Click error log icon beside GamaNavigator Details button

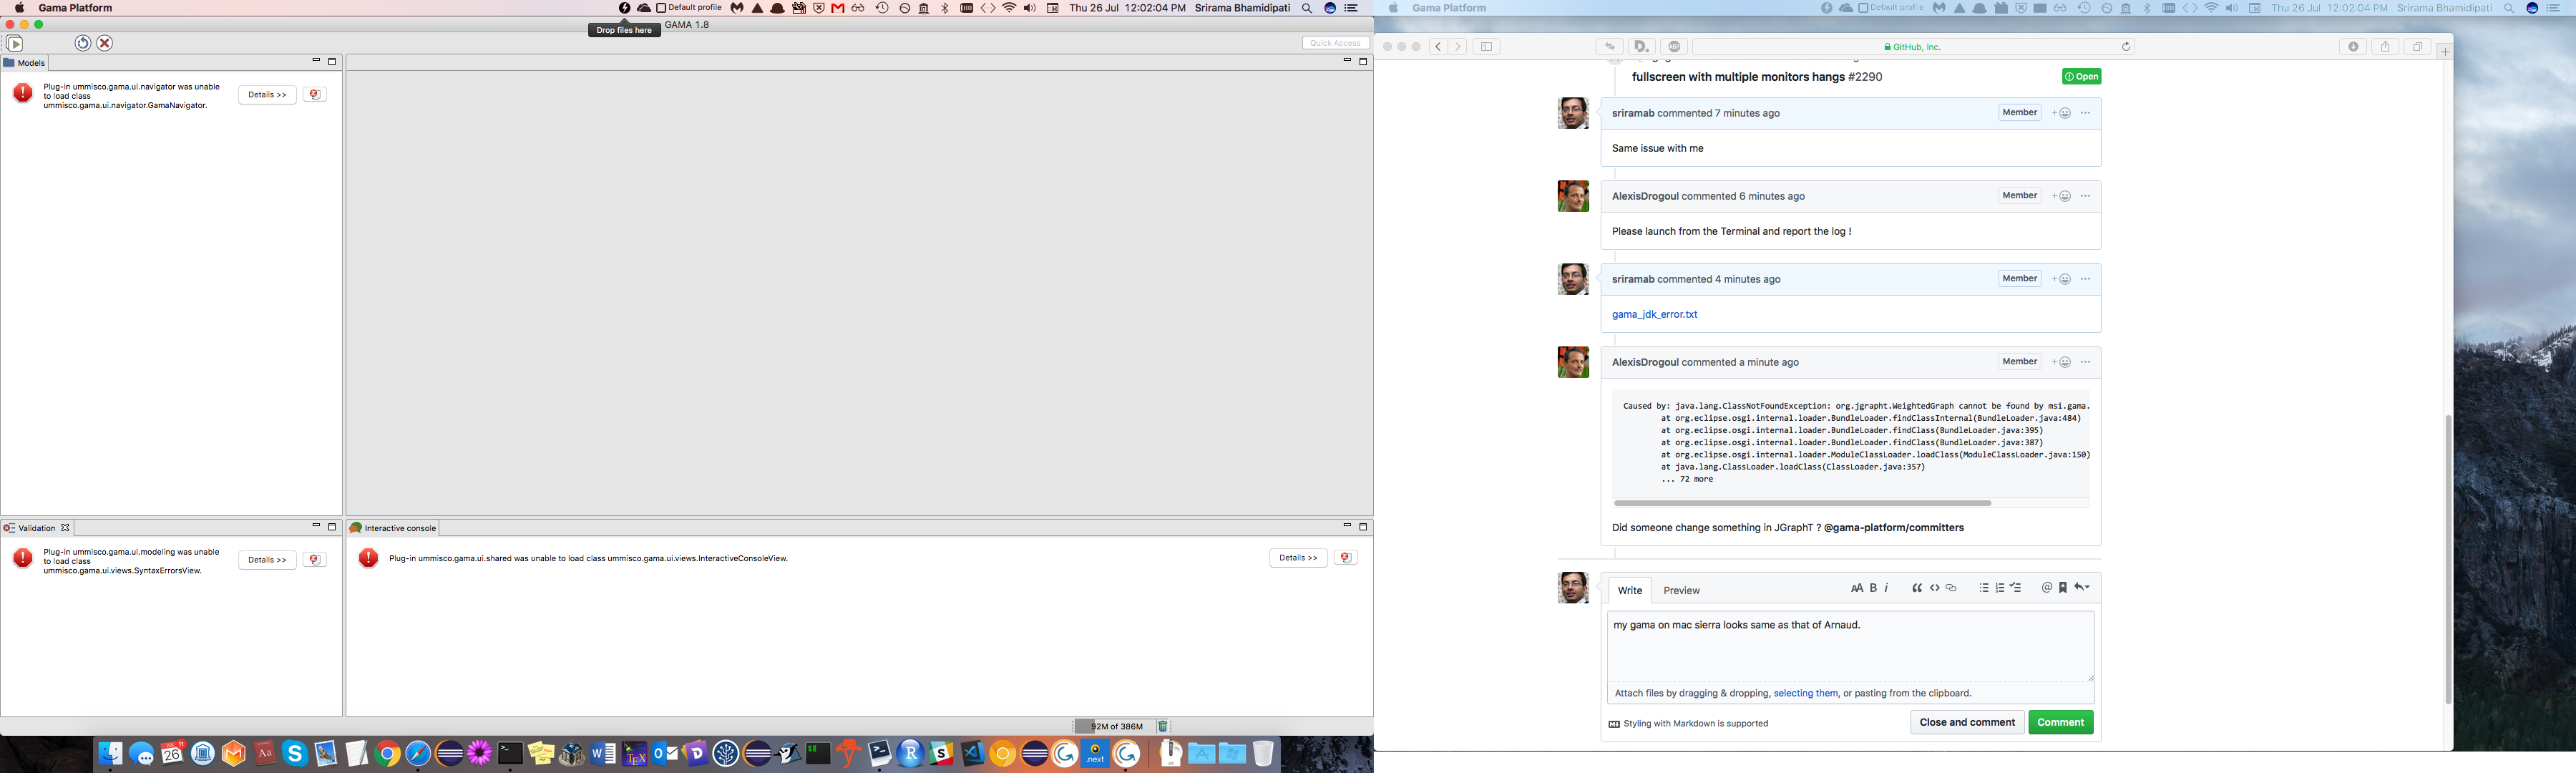315,95
